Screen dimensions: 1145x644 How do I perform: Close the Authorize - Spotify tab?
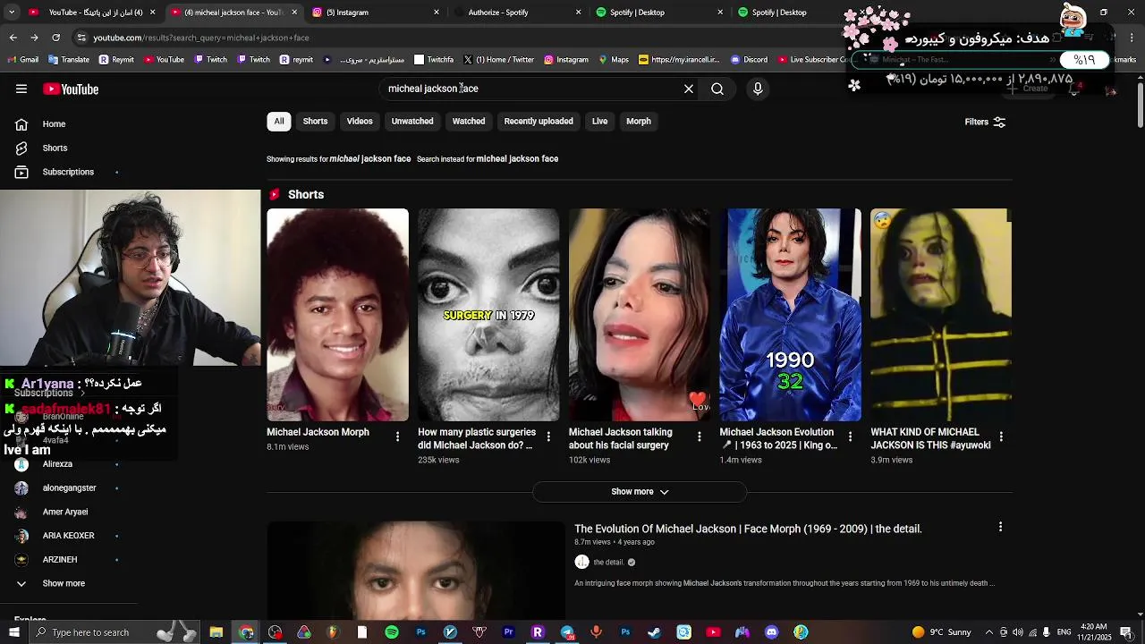579,13
